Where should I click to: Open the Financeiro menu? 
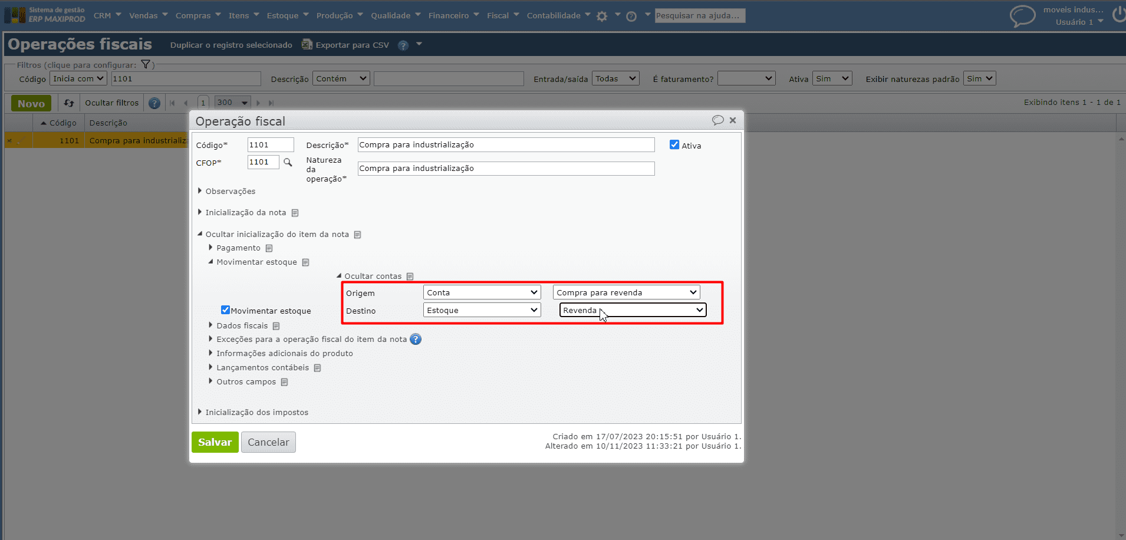click(x=454, y=15)
